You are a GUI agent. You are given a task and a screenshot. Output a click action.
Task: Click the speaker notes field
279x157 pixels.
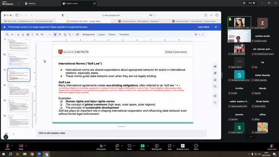(x=121, y=133)
